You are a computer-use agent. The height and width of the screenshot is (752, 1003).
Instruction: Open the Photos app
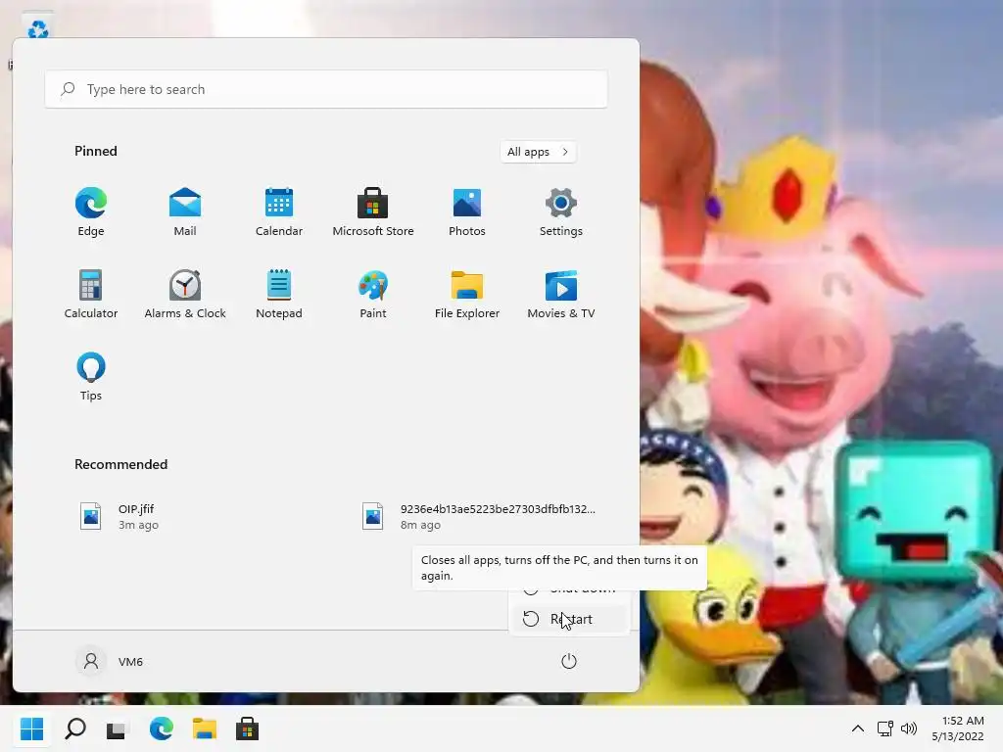(467, 212)
